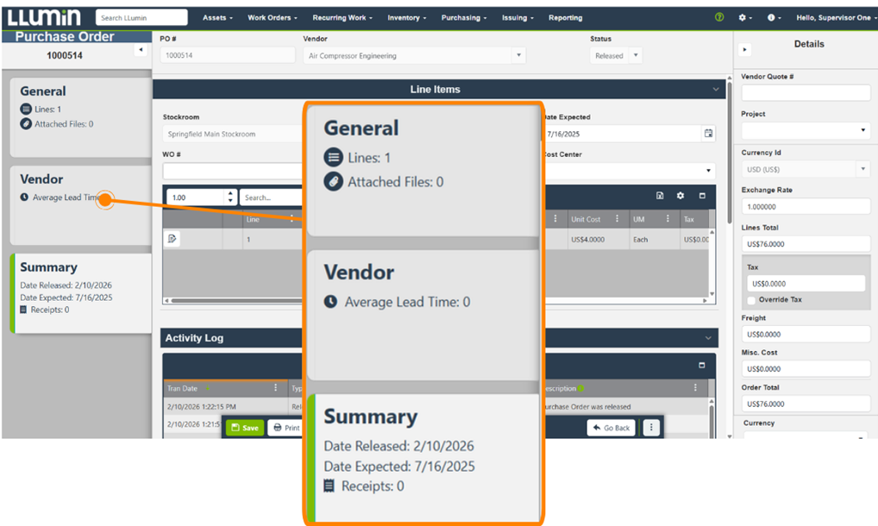Click the green Save button
This screenshot has height=526, width=878.
pyautogui.click(x=244, y=428)
